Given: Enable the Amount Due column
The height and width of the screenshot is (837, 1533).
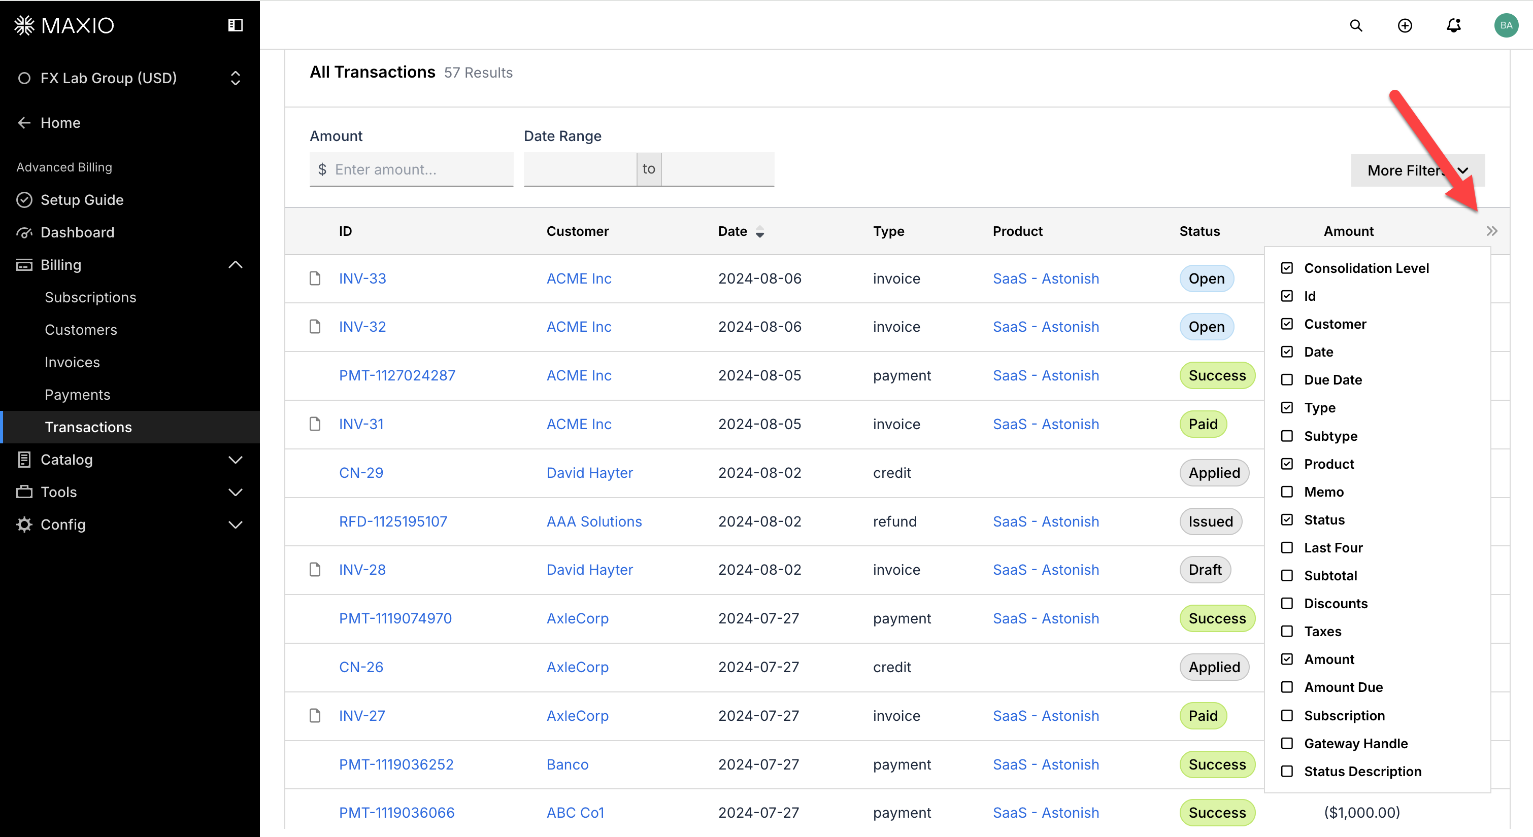Looking at the screenshot, I should pyautogui.click(x=1287, y=688).
